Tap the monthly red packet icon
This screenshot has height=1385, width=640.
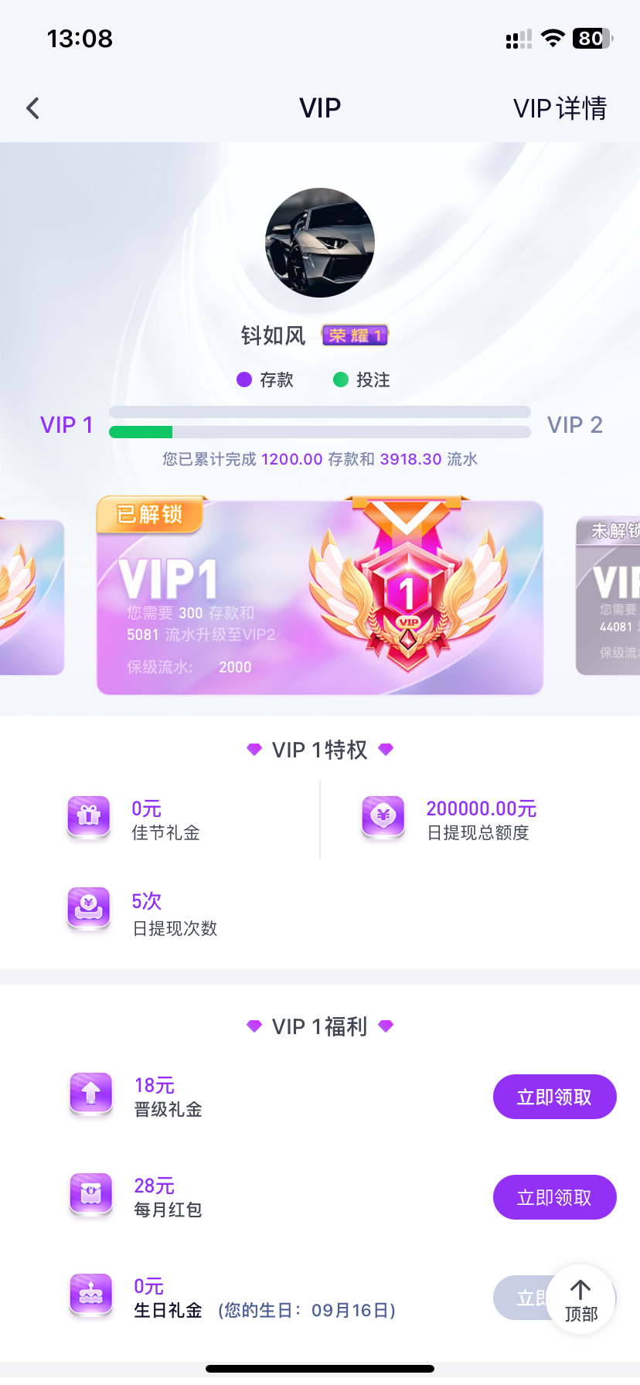(x=91, y=1196)
